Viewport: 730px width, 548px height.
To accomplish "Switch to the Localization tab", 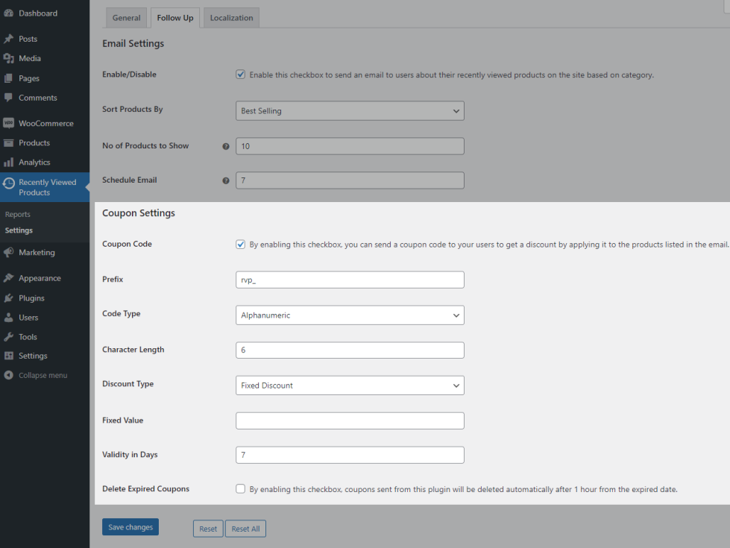I will click(x=231, y=18).
